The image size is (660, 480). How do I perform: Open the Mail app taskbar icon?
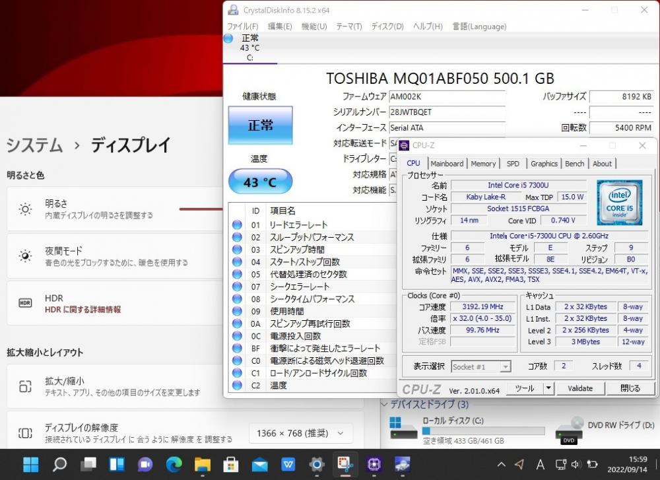pyautogui.click(x=259, y=464)
